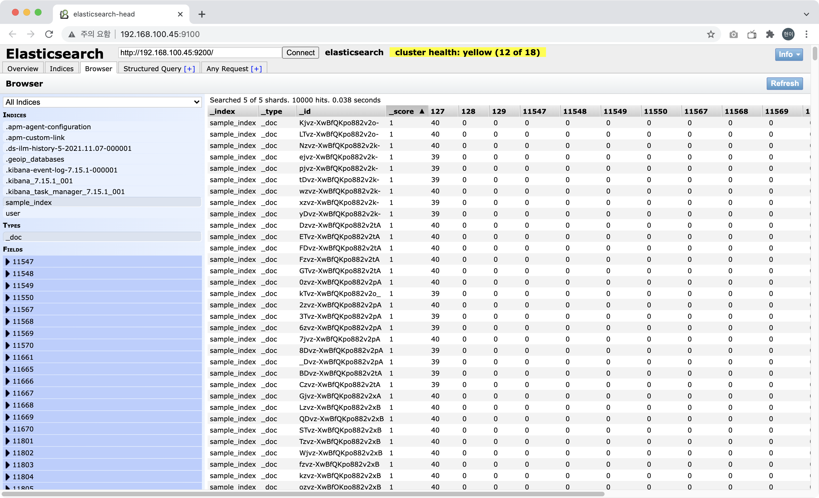Click the camera screenshot extension icon
819x498 pixels.
point(734,34)
